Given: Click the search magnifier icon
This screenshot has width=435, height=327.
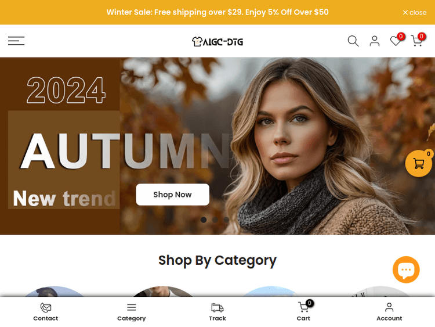Looking at the screenshot, I should [353, 41].
